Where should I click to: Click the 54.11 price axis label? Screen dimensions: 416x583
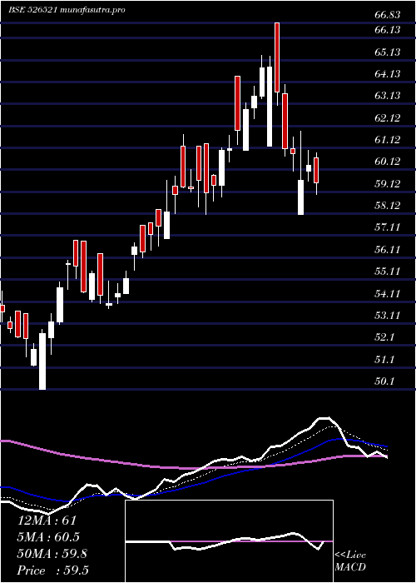388,293
